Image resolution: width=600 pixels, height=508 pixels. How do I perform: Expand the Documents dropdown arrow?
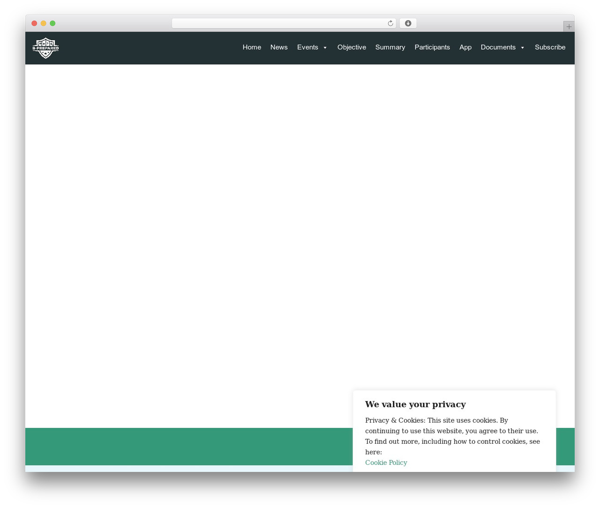[522, 48]
